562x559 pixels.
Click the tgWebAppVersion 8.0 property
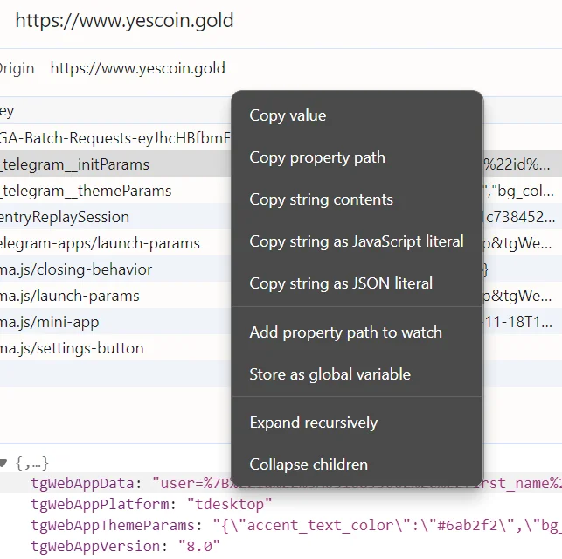pos(125,546)
